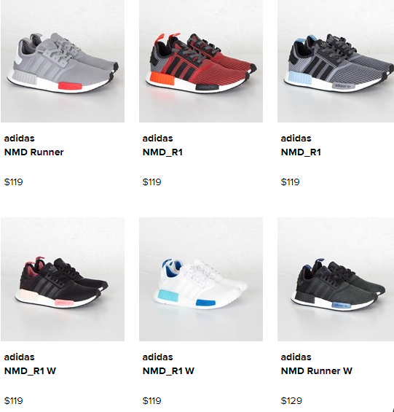Click NMD_R1 title under grey-blue shoe
The width and height of the screenshot is (394, 412).
301,152
